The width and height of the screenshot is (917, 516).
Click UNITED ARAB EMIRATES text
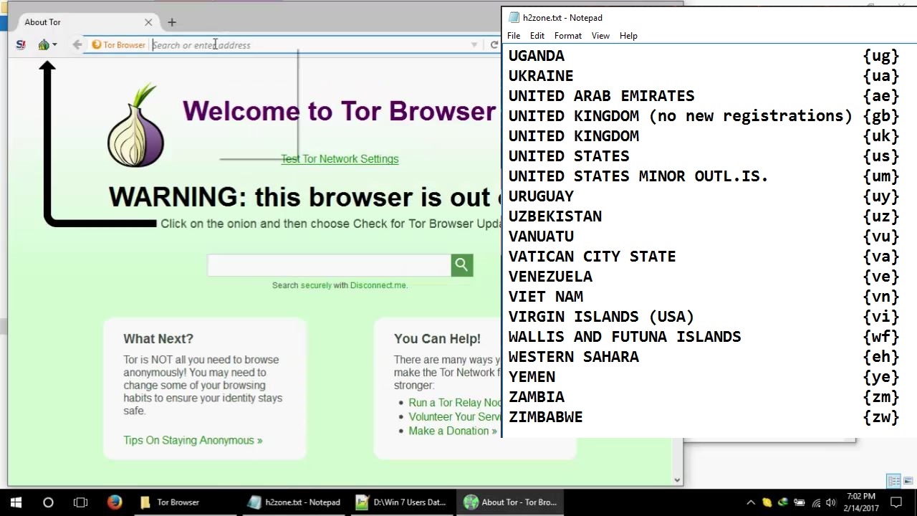[x=601, y=96]
